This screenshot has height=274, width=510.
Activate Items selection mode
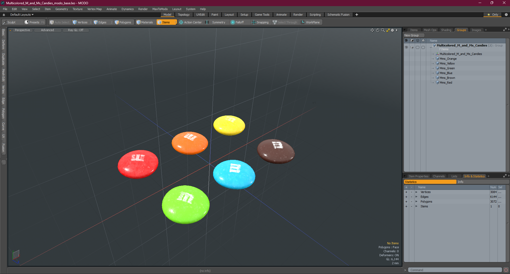tap(167, 22)
